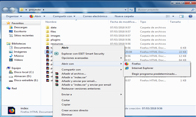Click the Música library icon
Screen dimensions: 196x117
(x=11, y=56)
